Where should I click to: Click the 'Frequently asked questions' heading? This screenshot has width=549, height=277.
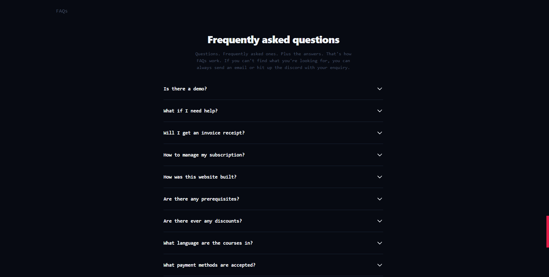pos(273,40)
